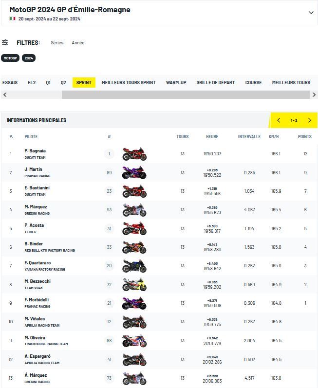Click J. Martin's Pramac bike image

point(134,172)
